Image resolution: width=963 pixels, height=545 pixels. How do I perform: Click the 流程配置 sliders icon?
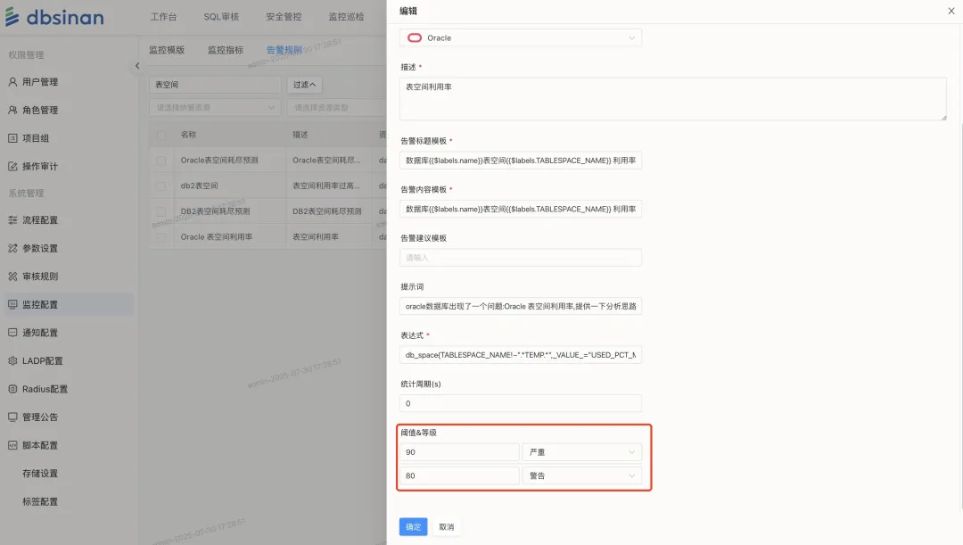12,220
